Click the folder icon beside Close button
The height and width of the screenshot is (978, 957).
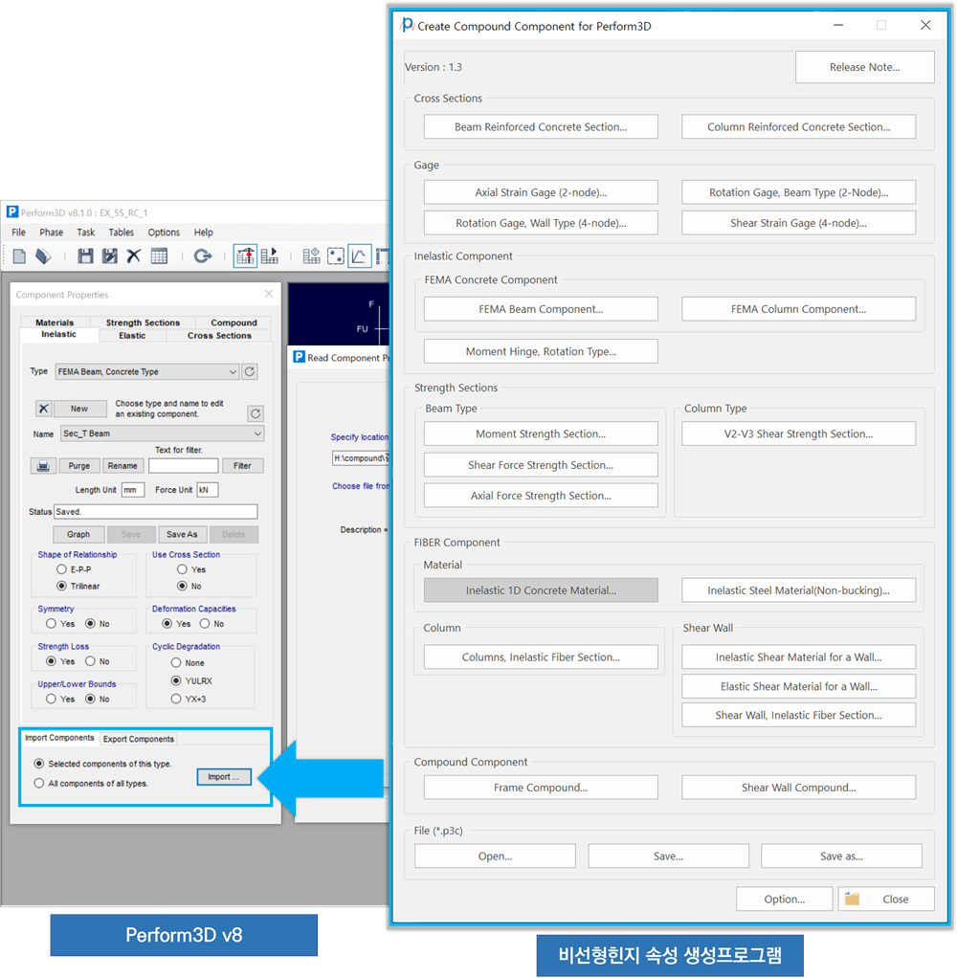852,899
